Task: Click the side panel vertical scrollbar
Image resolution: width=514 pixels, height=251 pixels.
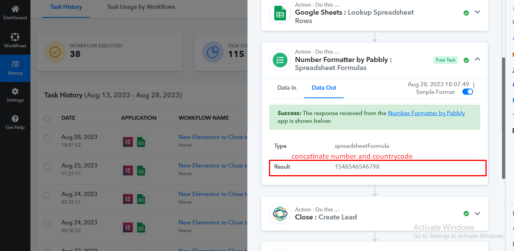Action: [504, 118]
